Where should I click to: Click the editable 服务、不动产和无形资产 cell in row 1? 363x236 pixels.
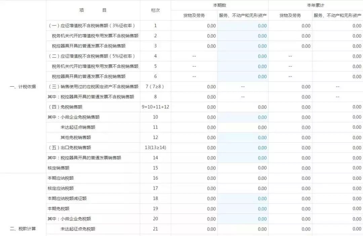(x=243, y=26)
